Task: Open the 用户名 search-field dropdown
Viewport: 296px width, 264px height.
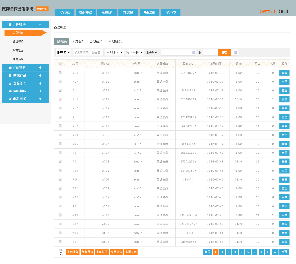Action: tap(63, 52)
